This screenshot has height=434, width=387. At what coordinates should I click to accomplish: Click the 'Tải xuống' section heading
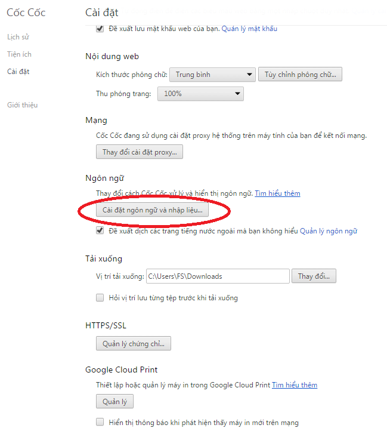(x=104, y=259)
